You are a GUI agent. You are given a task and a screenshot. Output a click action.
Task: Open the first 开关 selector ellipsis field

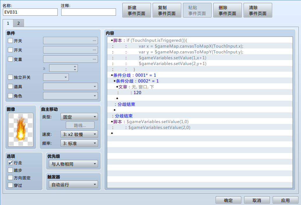coord(71,41)
